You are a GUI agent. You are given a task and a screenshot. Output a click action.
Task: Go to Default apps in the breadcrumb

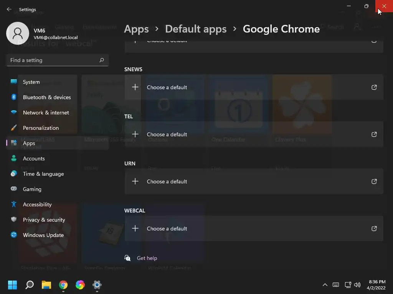196,29
